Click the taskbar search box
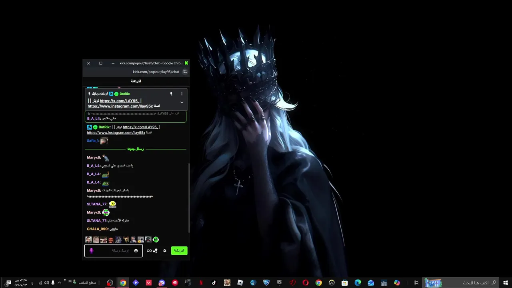Viewport: 512px width, 288px height. pyautogui.click(x=461, y=283)
